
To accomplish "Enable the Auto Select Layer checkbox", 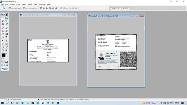I will coord(10,8).
